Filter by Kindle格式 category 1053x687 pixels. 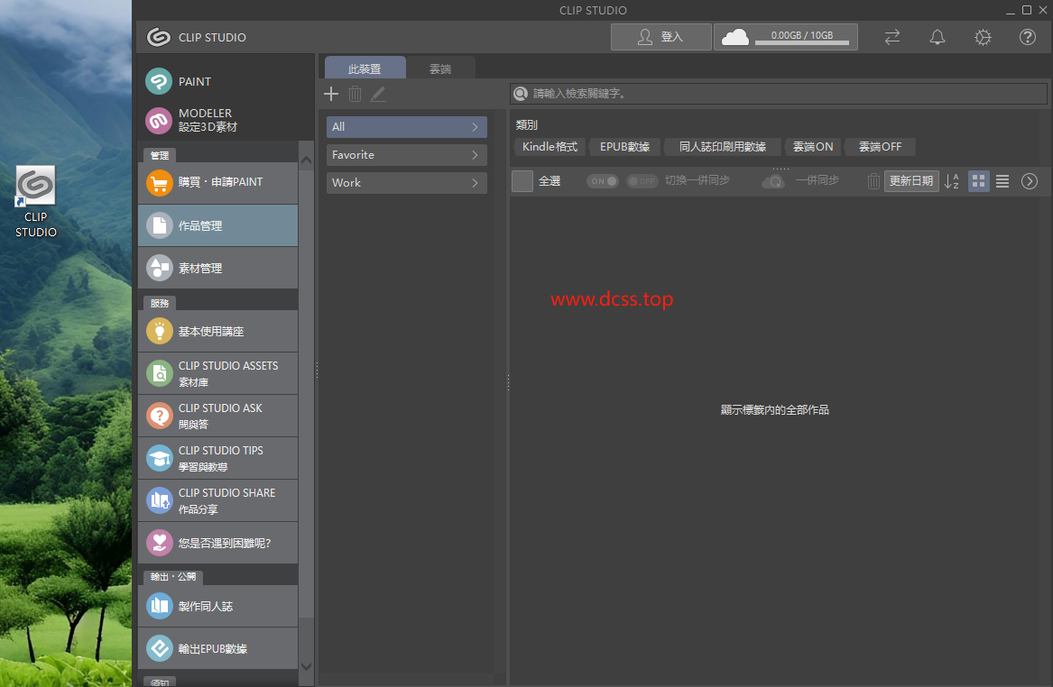pos(550,147)
